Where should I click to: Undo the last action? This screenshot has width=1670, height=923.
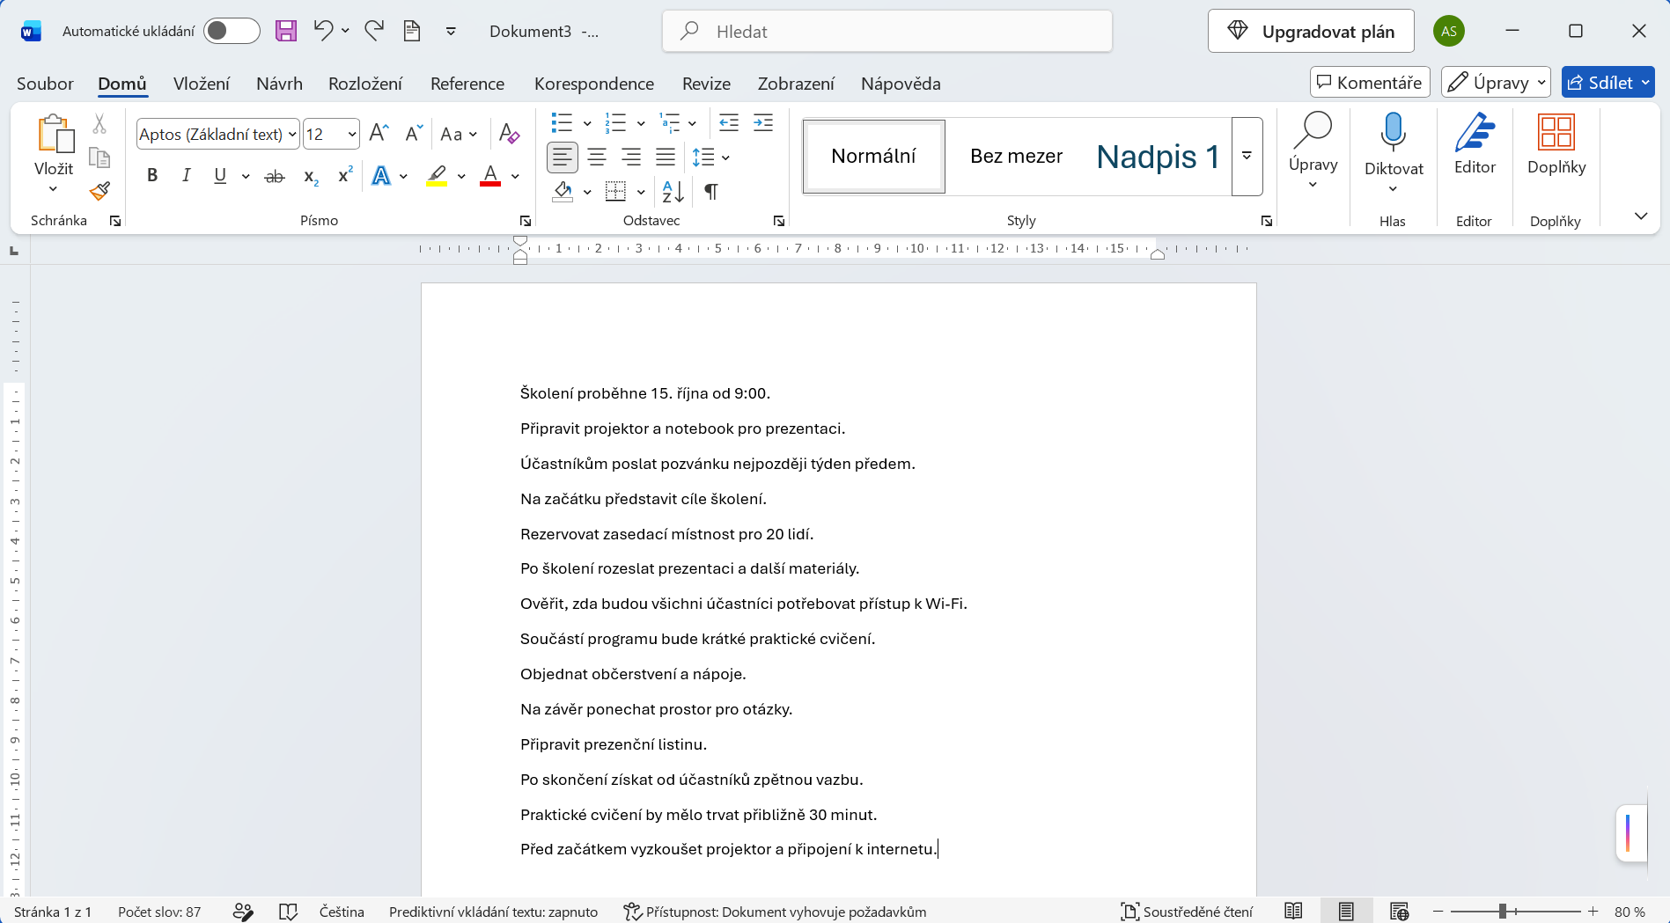pos(323,31)
